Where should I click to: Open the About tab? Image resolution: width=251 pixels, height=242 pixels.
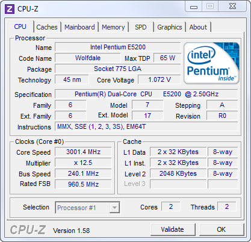point(198,27)
